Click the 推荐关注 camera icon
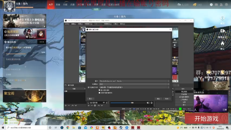This screenshot has height=130, width=231. click(x=222, y=31)
